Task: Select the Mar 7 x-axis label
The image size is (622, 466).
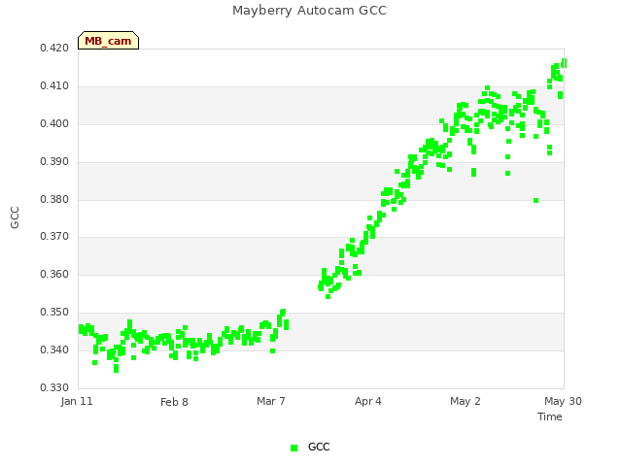Action: 271,401
